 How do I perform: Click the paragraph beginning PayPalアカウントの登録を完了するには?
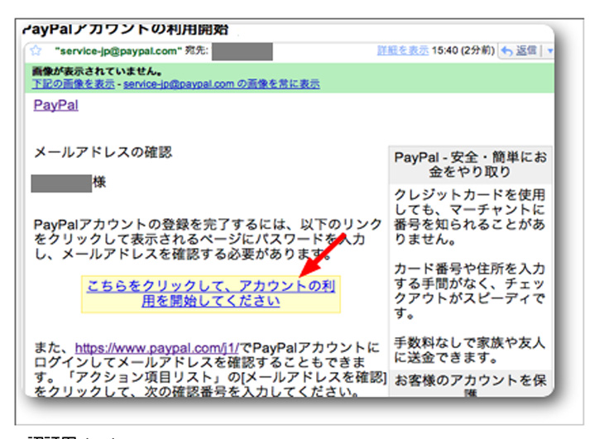tap(208, 239)
